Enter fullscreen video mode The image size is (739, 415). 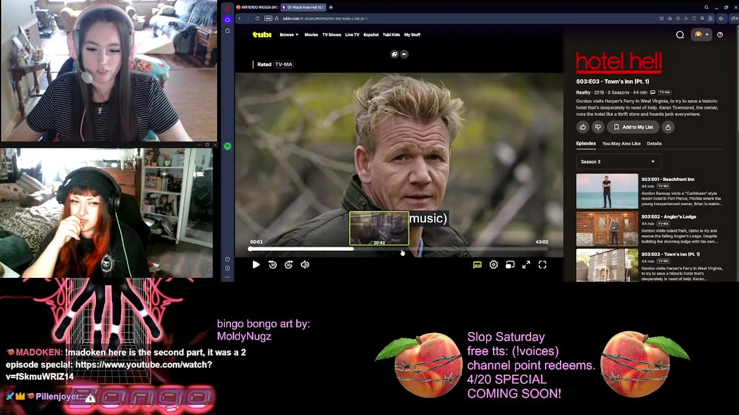[543, 265]
